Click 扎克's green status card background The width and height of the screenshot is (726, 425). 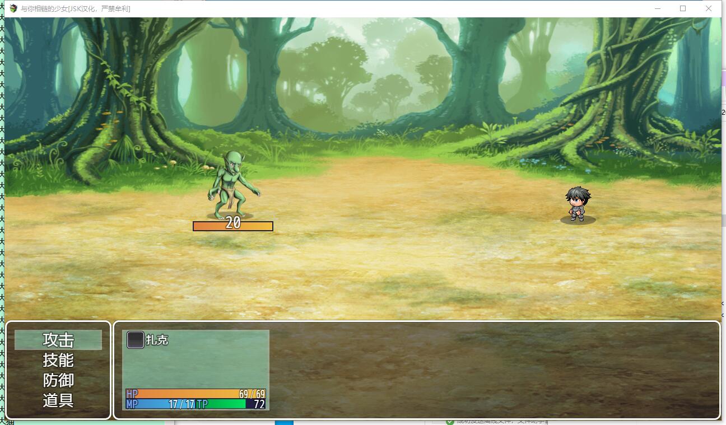tap(196, 365)
